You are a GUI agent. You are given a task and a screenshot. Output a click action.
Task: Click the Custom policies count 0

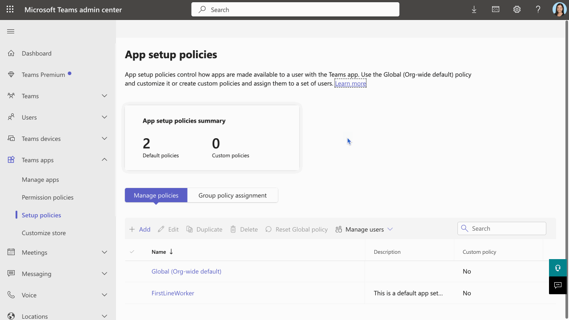[216, 144]
